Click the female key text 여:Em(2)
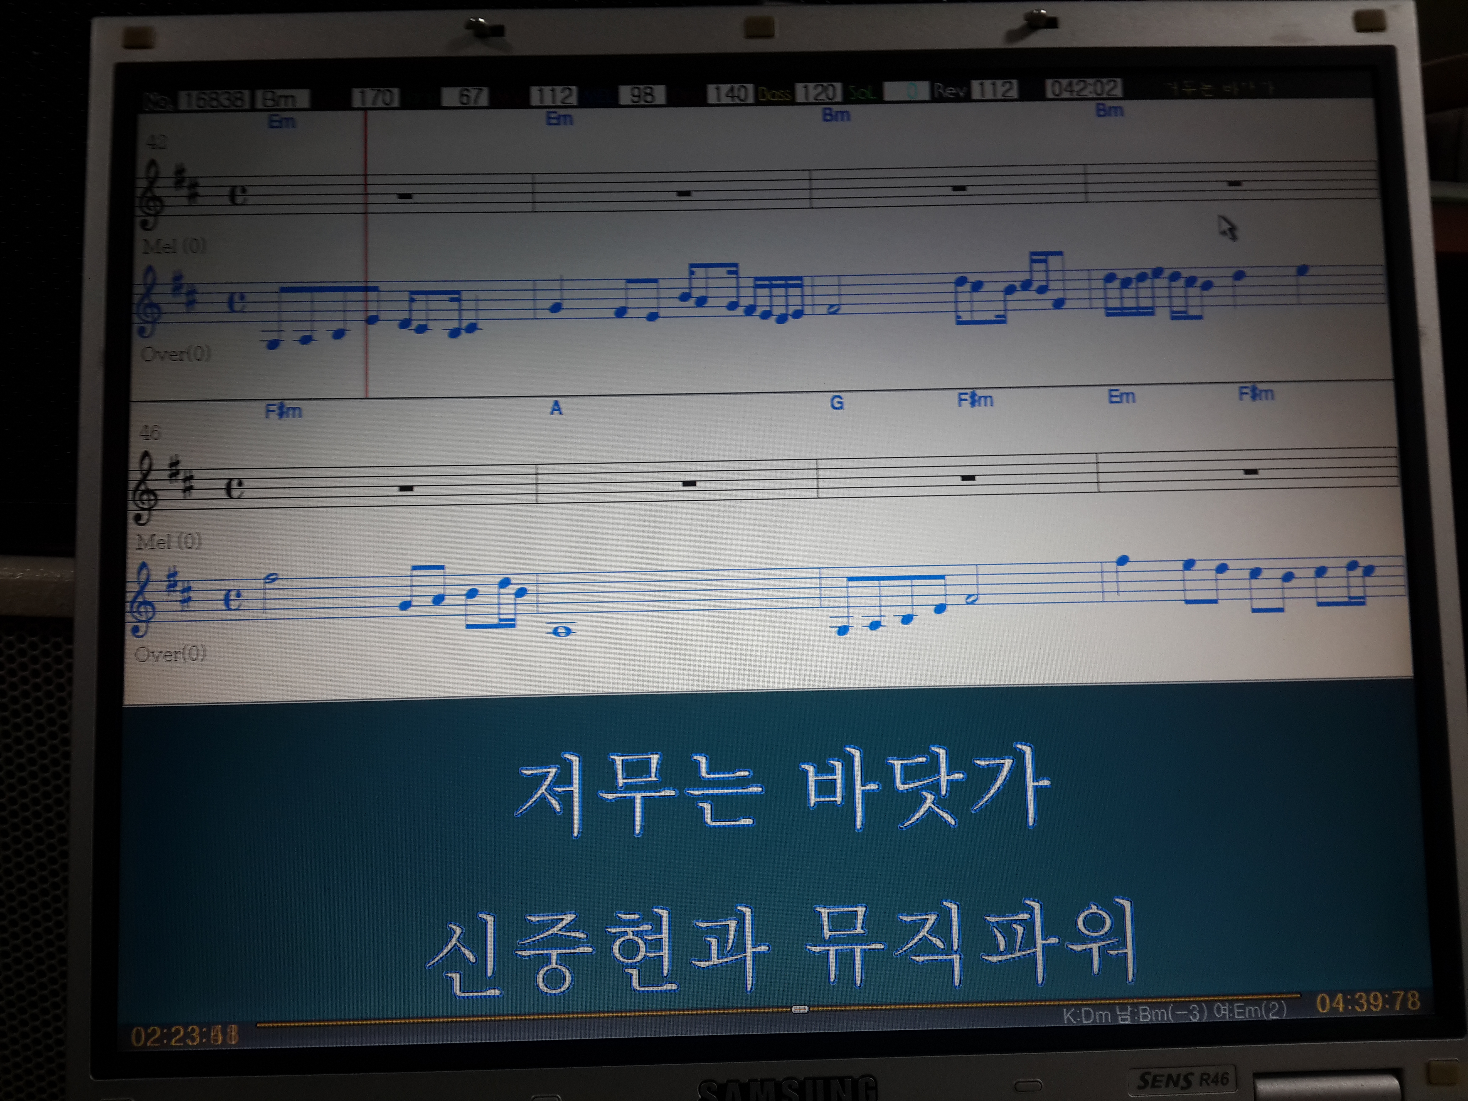 tap(1250, 1011)
